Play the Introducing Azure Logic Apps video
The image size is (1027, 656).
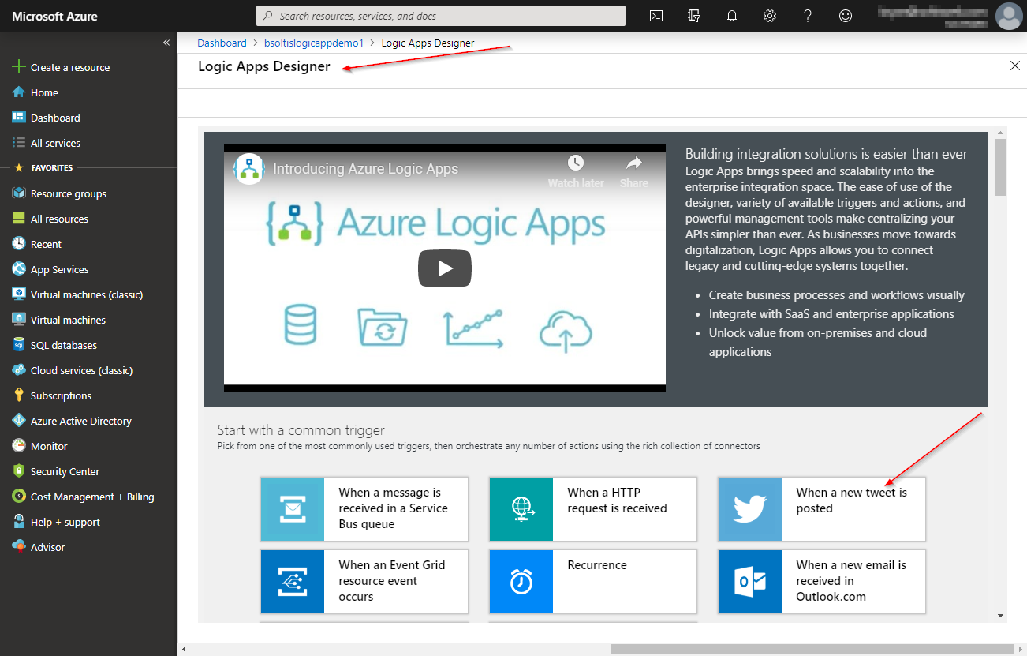point(445,268)
